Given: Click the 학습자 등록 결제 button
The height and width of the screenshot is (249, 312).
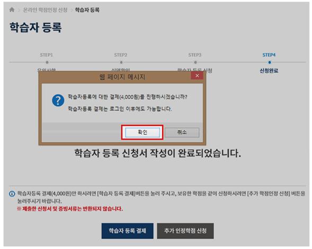Looking at the screenshot, I should (127, 231).
